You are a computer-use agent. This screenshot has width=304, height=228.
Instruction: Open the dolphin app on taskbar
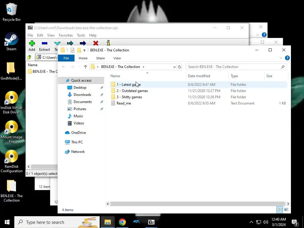point(137,222)
